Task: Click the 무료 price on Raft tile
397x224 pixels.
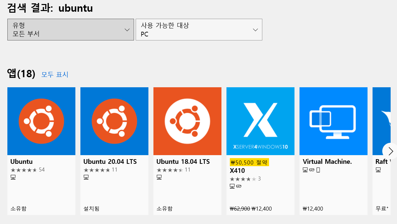Action: (382, 209)
